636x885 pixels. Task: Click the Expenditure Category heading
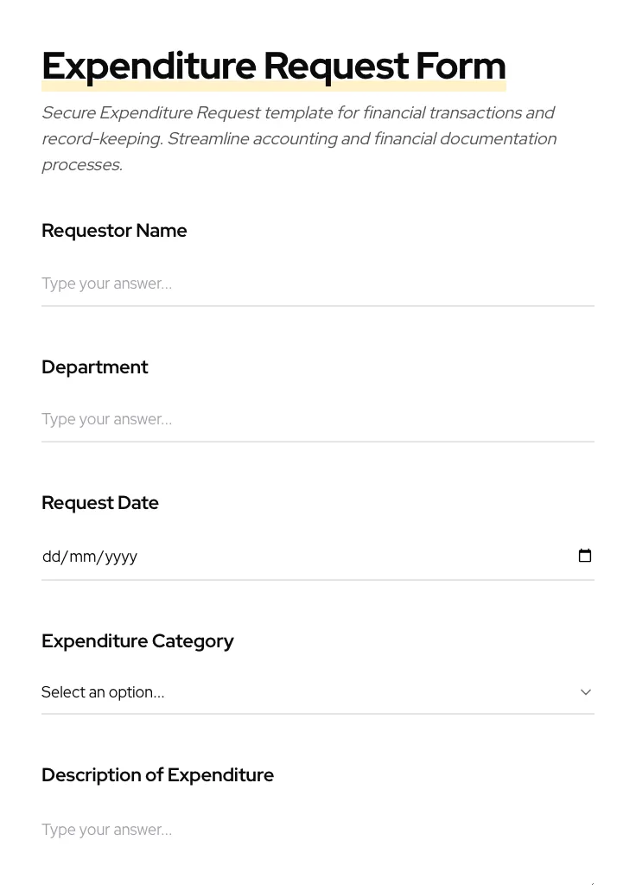click(137, 641)
